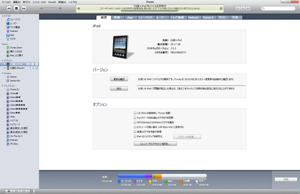
Task: Open Genius Mix in the sidebar
Action: (x=15, y=80)
